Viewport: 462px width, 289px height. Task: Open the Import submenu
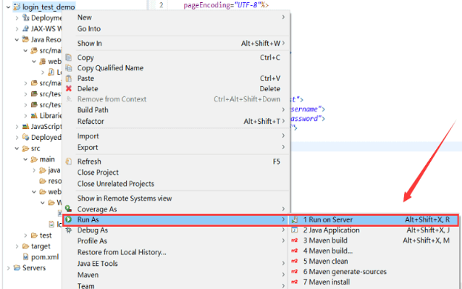176,136
